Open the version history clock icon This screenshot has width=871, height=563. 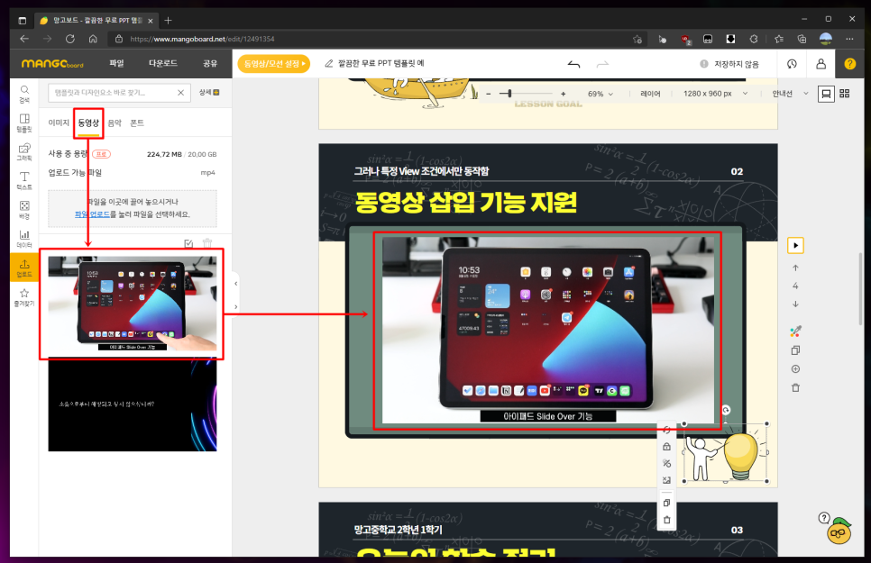click(793, 64)
